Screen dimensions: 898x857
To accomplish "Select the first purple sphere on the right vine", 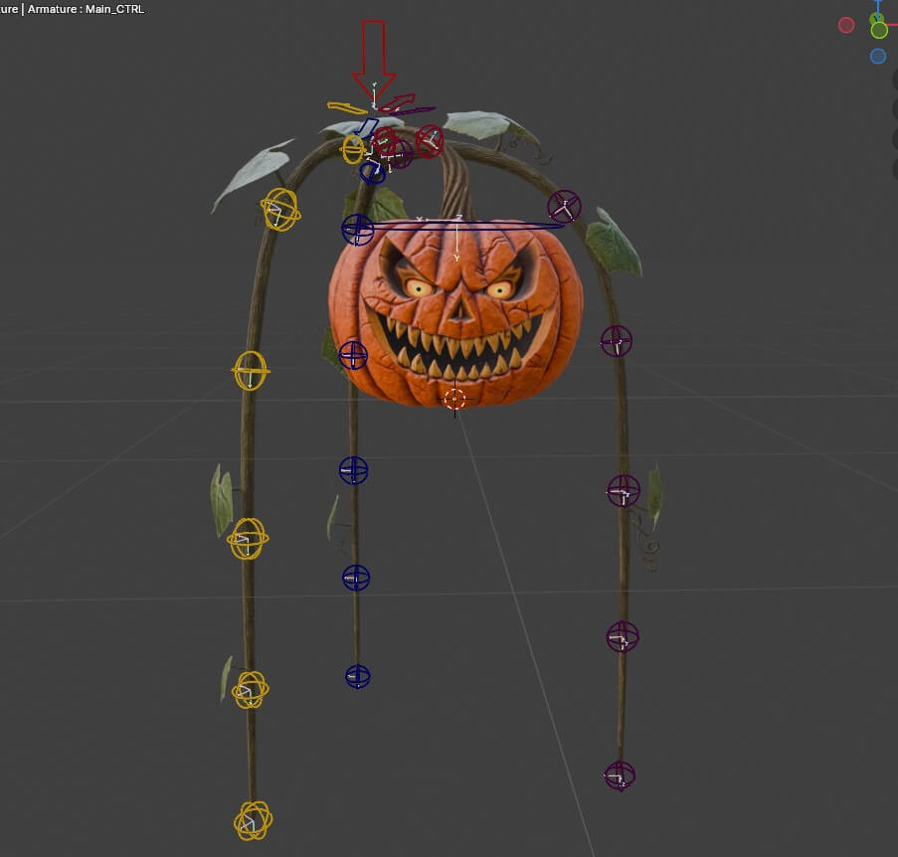I will 564,207.
